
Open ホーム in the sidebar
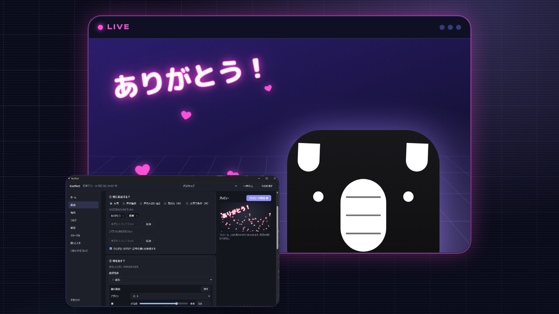coord(83,198)
